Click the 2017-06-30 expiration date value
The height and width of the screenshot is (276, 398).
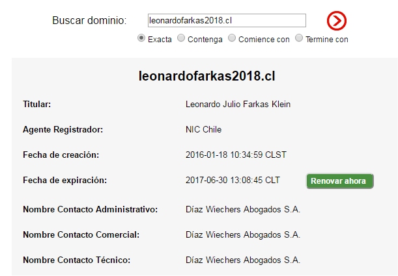click(233, 180)
